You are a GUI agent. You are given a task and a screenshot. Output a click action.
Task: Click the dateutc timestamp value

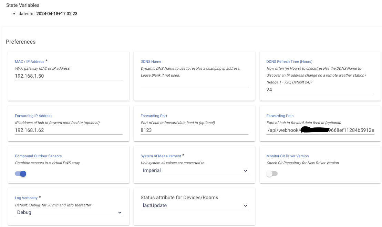pos(57,14)
